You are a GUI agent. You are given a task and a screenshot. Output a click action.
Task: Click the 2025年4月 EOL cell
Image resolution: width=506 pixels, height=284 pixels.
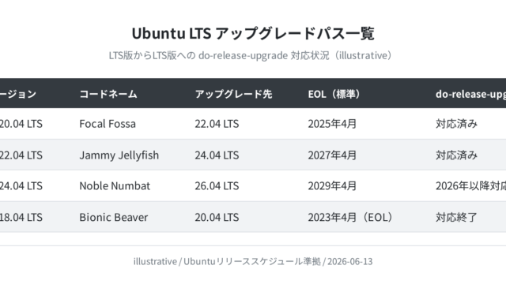332,124
